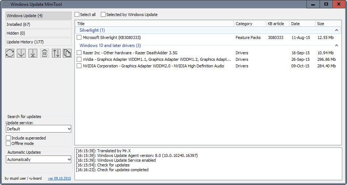Click the copy to clipboard icon
347x185 pixels.
(x=67, y=53)
